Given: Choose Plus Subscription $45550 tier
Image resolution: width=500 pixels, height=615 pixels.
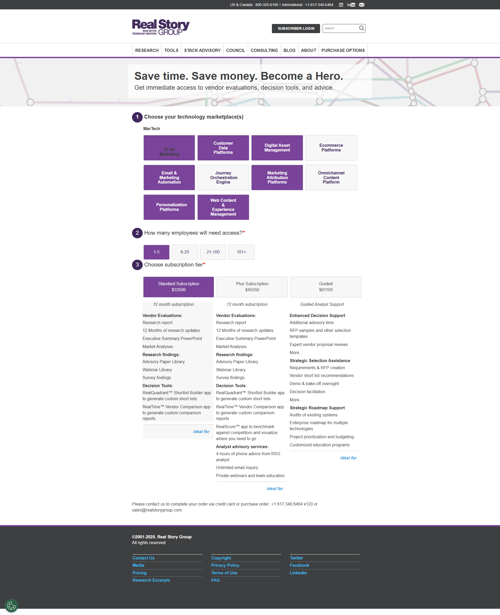Looking at the screenshot, I should (252, 287).
